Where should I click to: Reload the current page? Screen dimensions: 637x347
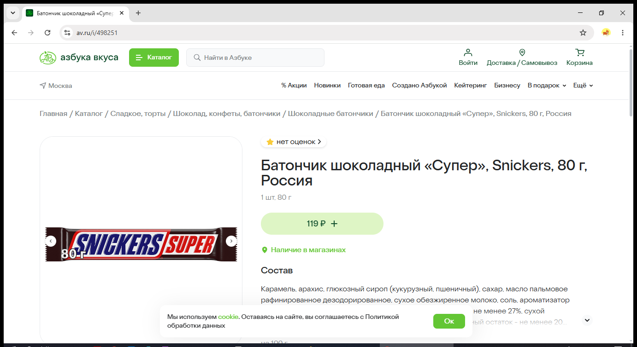tap(47, 33)
